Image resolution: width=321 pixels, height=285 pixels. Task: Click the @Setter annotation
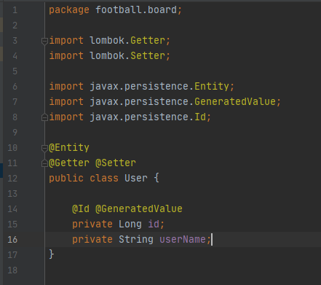(116, 163)
